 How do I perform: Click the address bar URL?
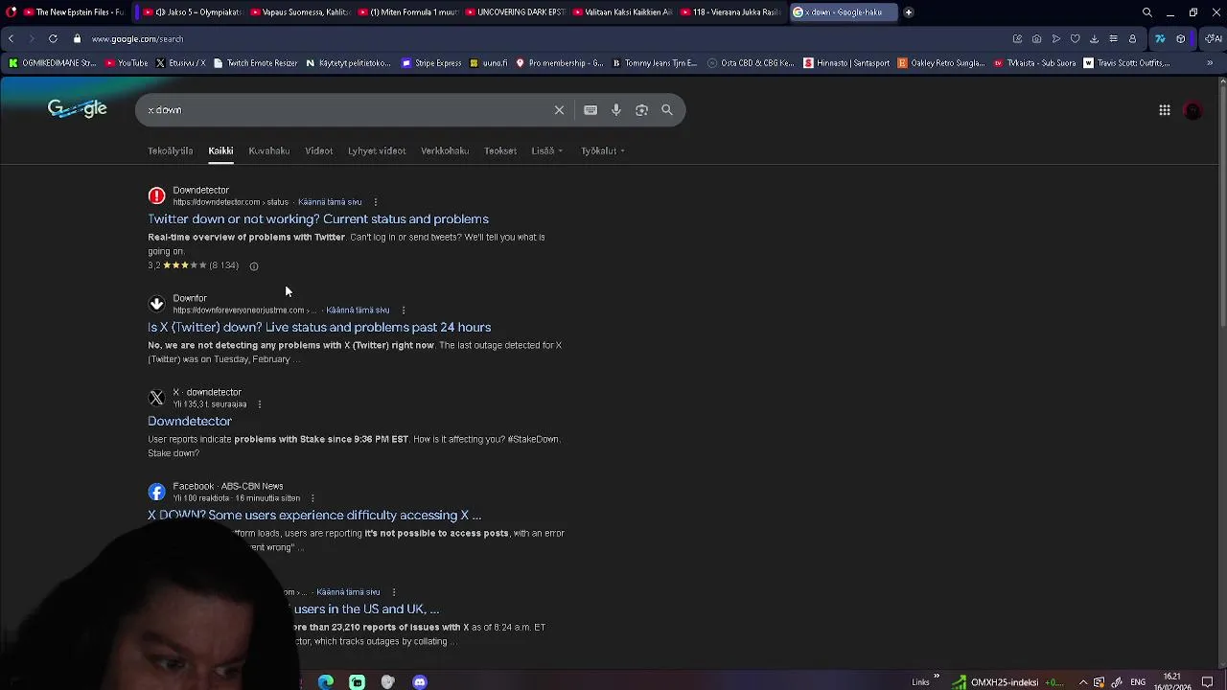click(137, 39)
